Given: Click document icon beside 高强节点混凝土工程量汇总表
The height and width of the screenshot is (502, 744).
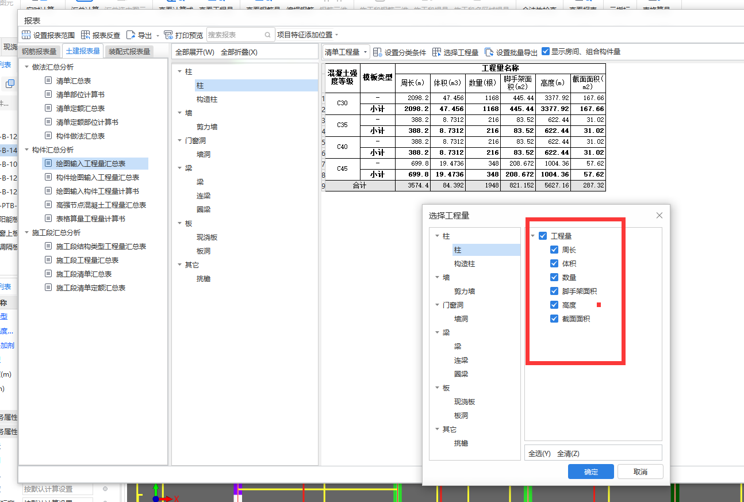Looking at the screenshot, I should pos(48,205).
